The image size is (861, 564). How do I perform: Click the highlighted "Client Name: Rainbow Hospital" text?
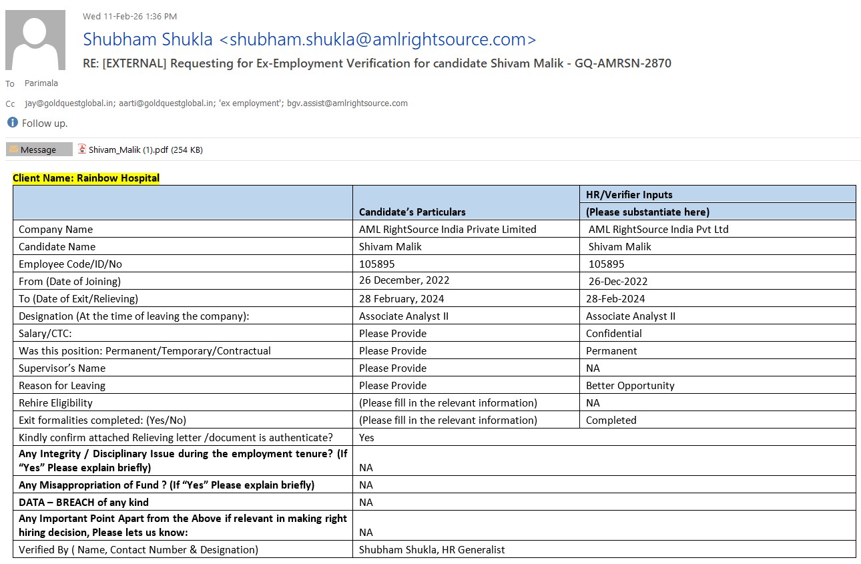[86, 178]
